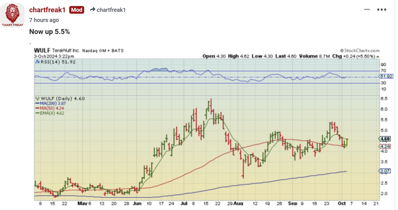
Task: Click the Chg +0.24 (+5.50%) value
Action: (x=353, y=56)
